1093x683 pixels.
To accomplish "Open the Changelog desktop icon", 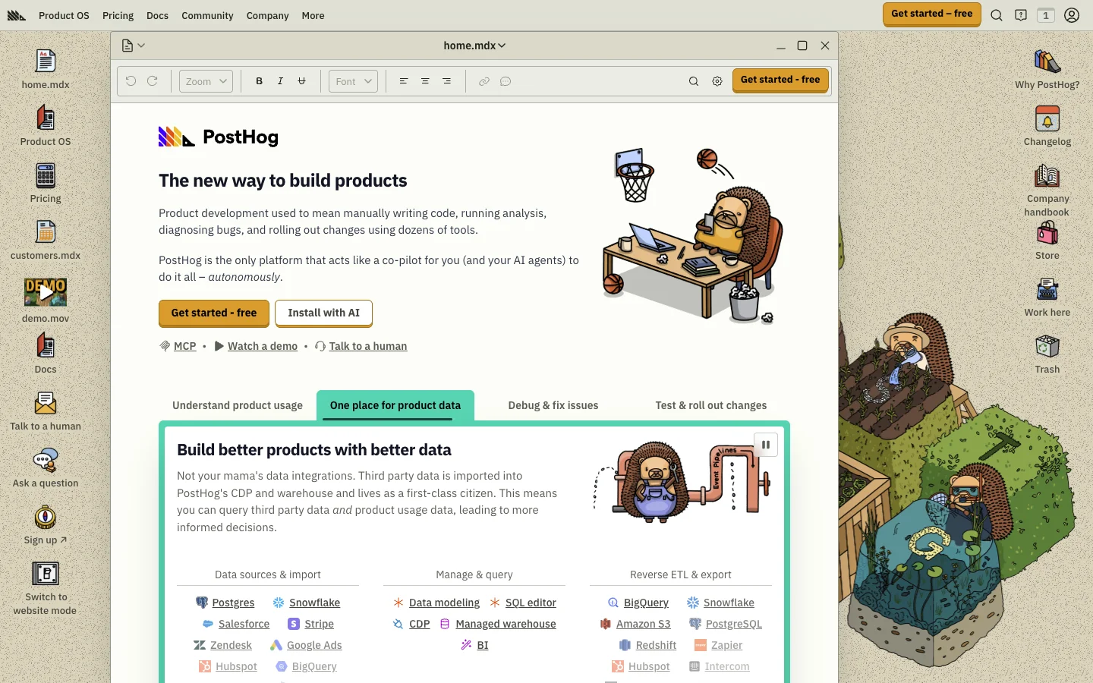I will [1047, 119].
